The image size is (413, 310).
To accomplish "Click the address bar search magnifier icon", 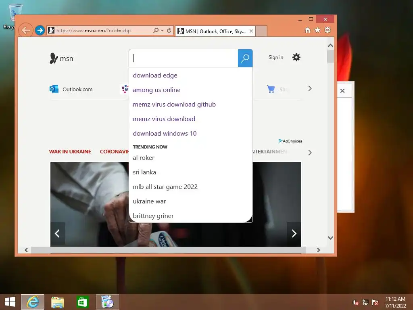I will [156, 30].
